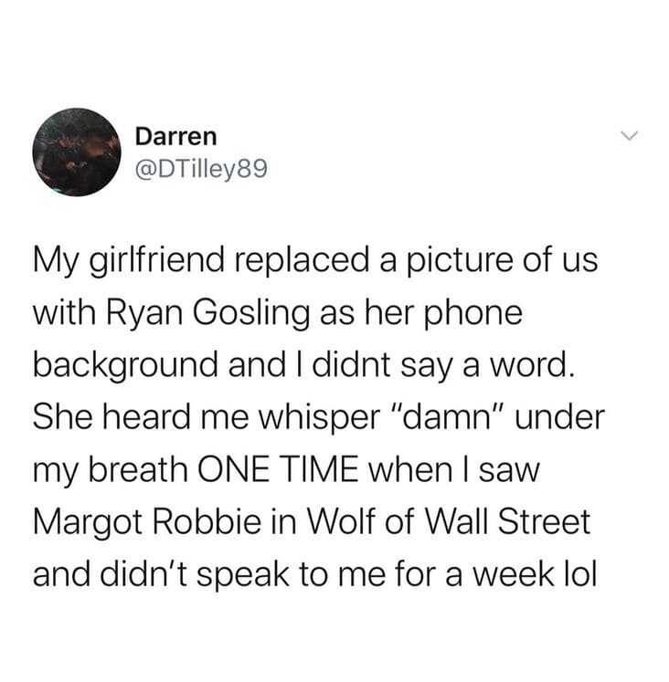Click the word "breath" in tweet
669x682 pixels.
coord(138,469)
